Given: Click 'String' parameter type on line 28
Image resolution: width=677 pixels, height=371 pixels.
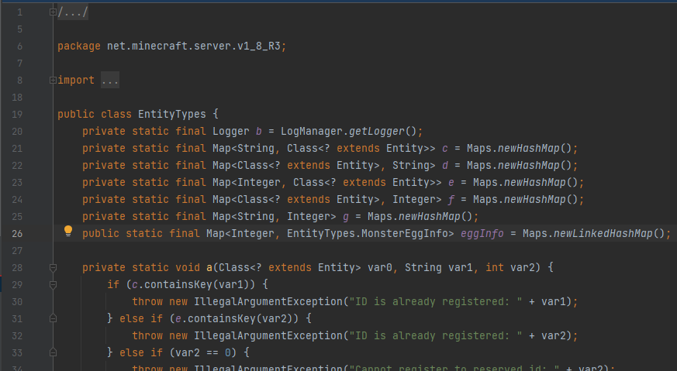Looking at the screenshot, I should tap(423, 268).
